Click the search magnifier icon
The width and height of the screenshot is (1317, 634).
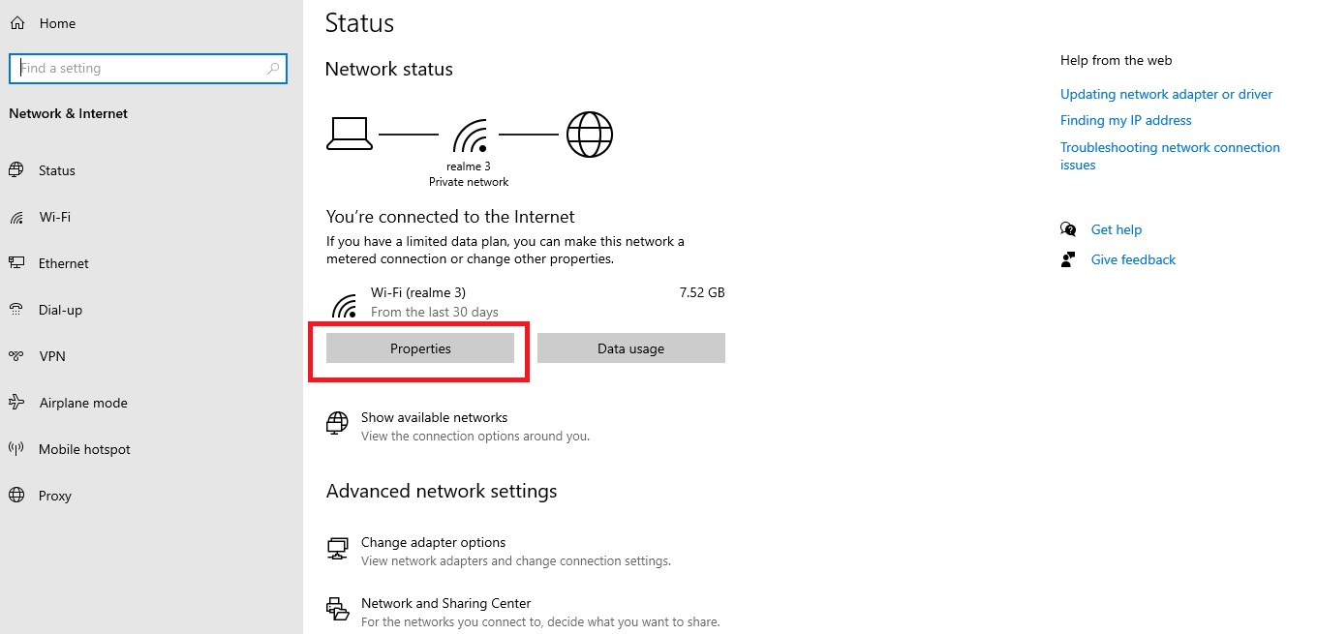click(273, 69)
